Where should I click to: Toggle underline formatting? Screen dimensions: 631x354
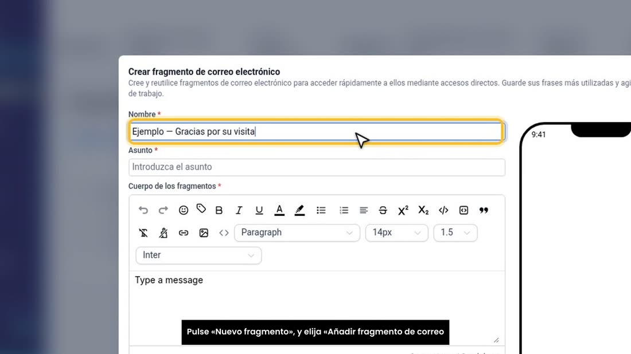(x=259, y=210)
